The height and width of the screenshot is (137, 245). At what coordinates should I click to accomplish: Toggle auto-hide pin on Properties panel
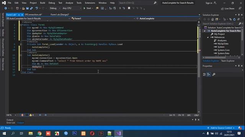point(239,66)
